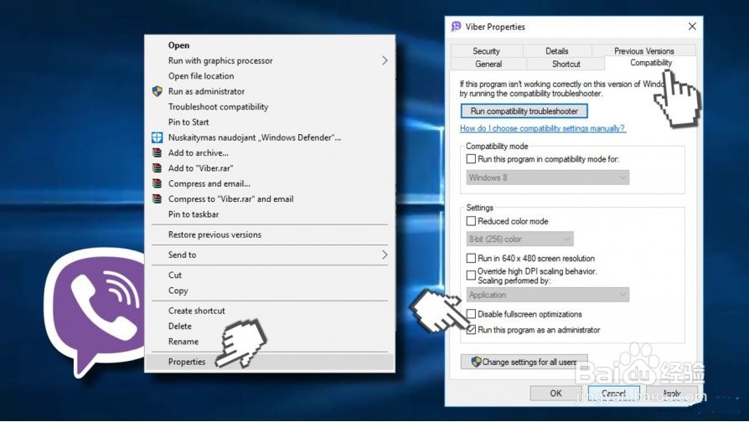Check Run in 640 x 480 screen resolution

point(471,258)
